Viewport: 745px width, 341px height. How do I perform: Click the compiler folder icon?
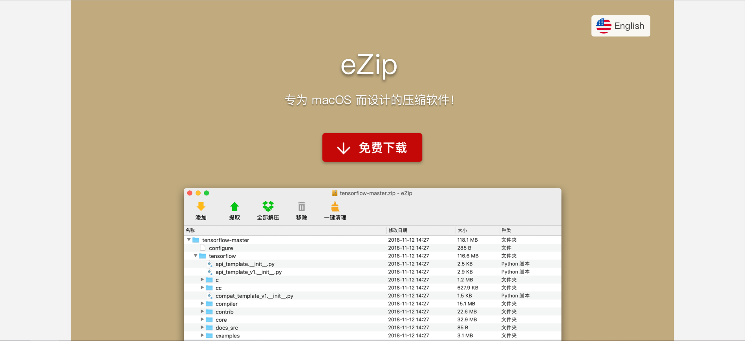coord(209,304)
